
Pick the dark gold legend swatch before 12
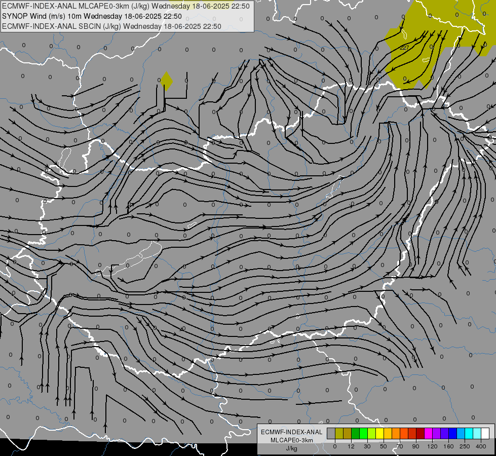pyautogui.click(x=348, y=433)
